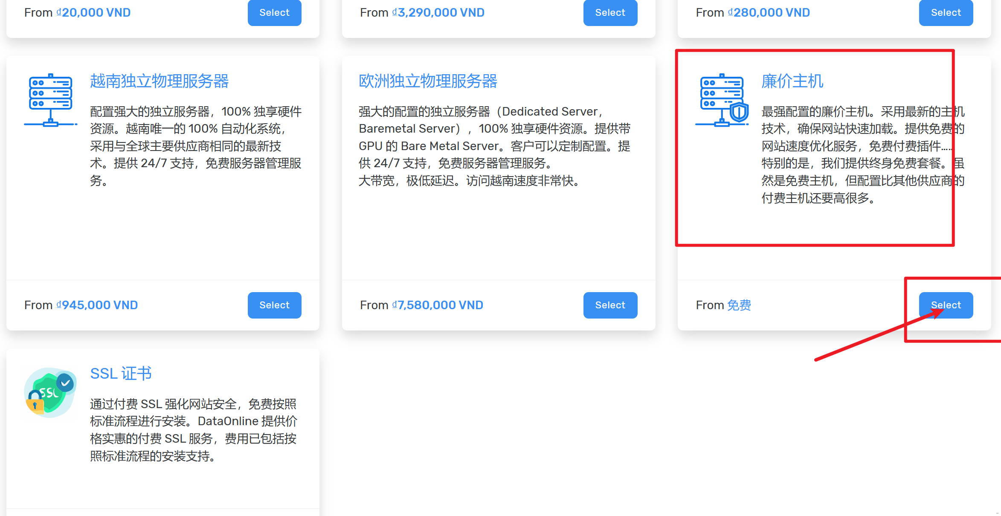Click the Vietnam server description paragraph

click(195, 146)
